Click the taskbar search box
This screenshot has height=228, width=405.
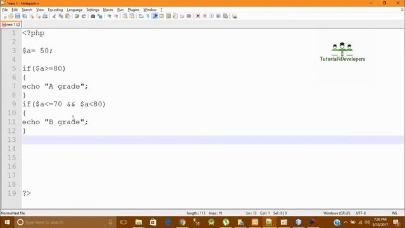(x=65, y=222)
